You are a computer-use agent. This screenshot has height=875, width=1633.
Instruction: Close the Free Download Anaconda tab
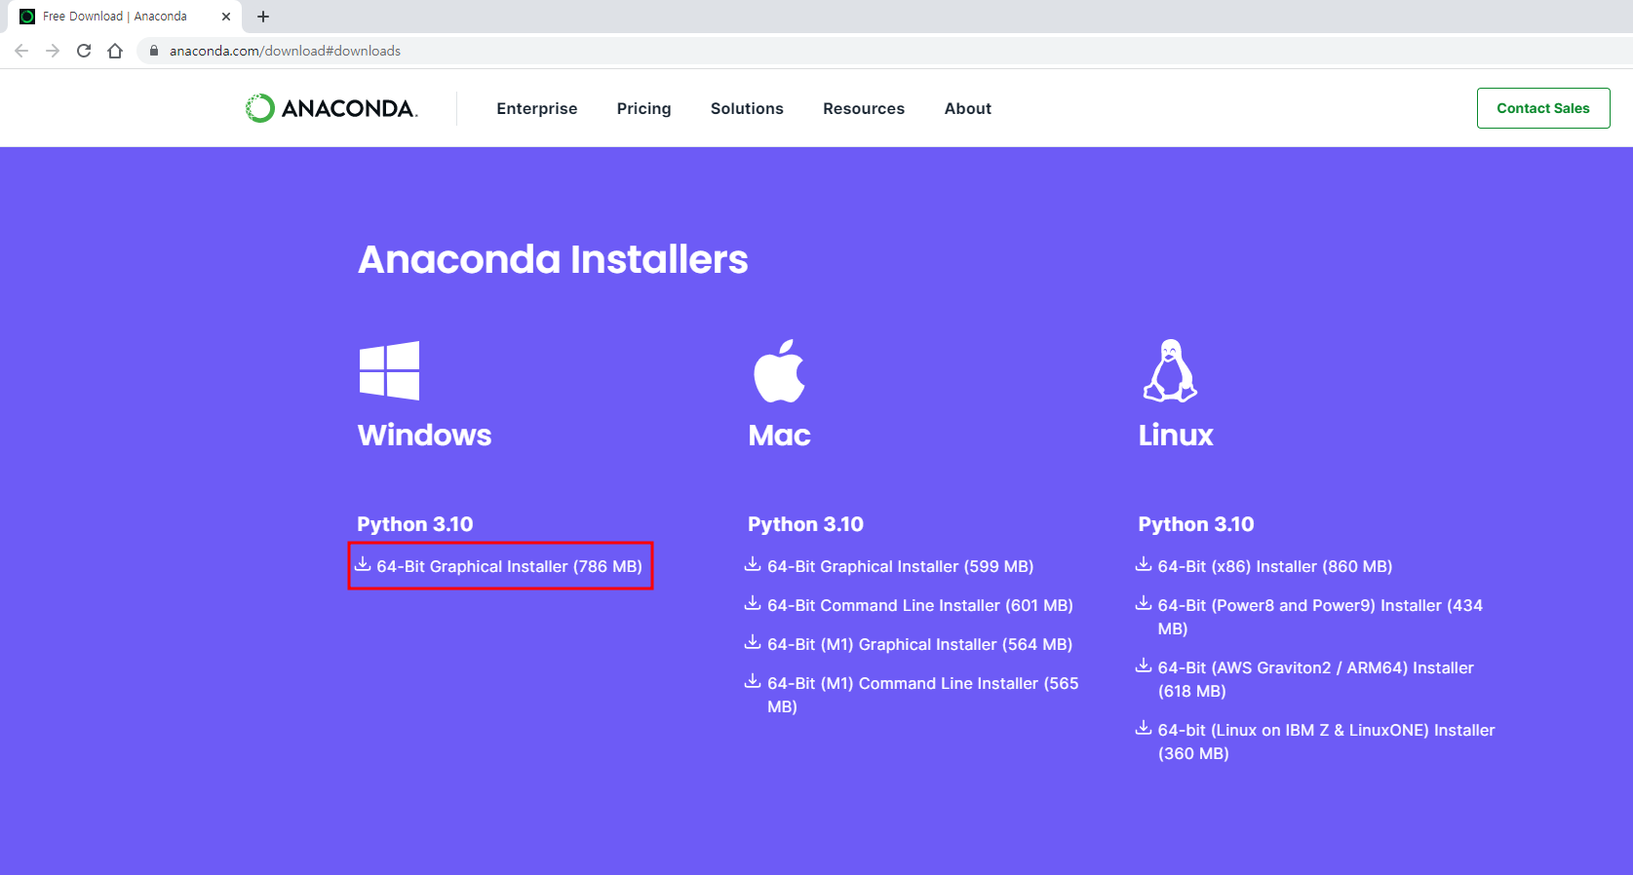tap(226, 17)
